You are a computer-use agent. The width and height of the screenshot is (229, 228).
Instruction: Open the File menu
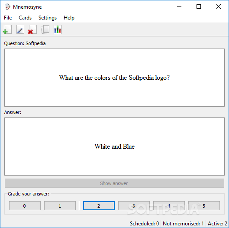[8, 18]
